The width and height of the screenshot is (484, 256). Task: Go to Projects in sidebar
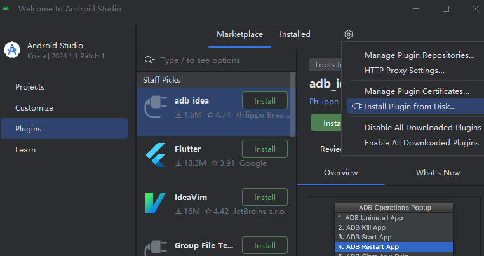click(x=30, y=87)
